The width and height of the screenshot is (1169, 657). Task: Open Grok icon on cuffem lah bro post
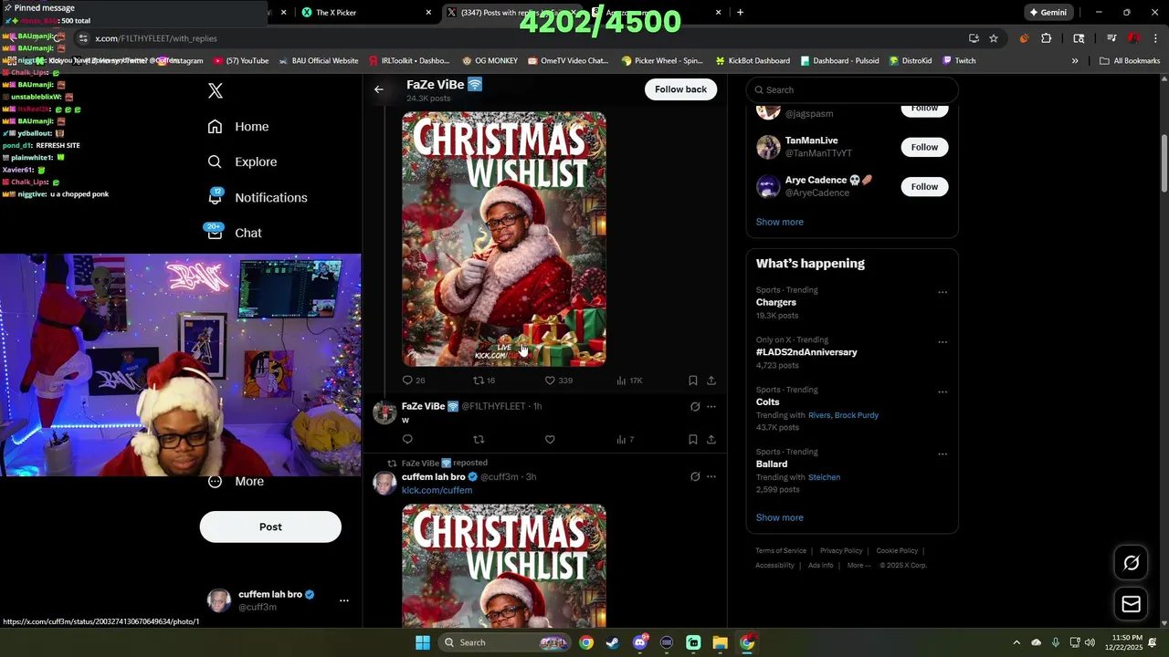(x=695, y=476)
